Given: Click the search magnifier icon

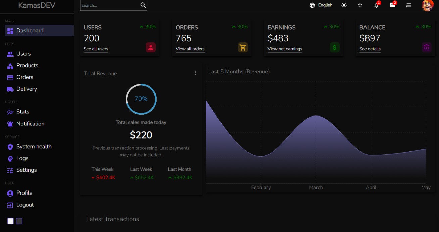Looking at the screenshot, I should tap(143, 5).
